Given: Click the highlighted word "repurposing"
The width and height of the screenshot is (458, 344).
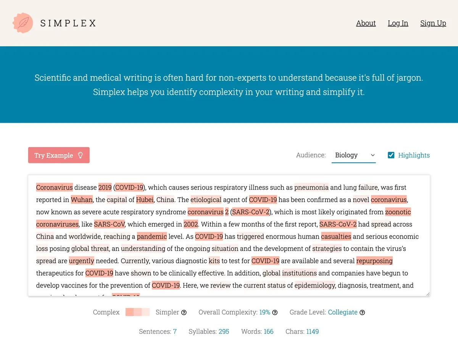Looking at the screenshot, I should pyautogui.click(x=374, y=261).
